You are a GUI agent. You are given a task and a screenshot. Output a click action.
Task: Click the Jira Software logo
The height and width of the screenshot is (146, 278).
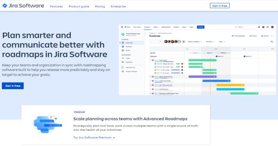coord(23,6)
